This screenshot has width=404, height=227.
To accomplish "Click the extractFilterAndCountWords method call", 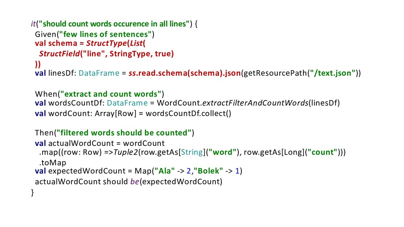I will [255, 103].
